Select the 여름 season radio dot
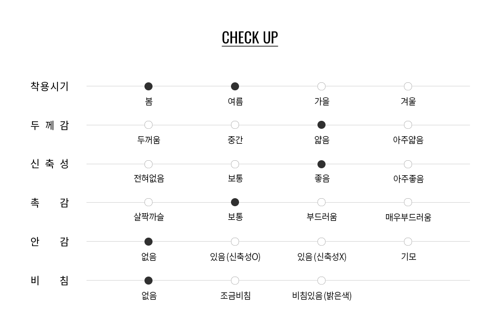The width and height of the screenshot is (500, 330). click(x=235, y=86)
